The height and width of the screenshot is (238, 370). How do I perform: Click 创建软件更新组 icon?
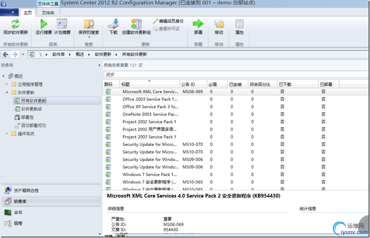pyautogui.click(x=136, y=24)
